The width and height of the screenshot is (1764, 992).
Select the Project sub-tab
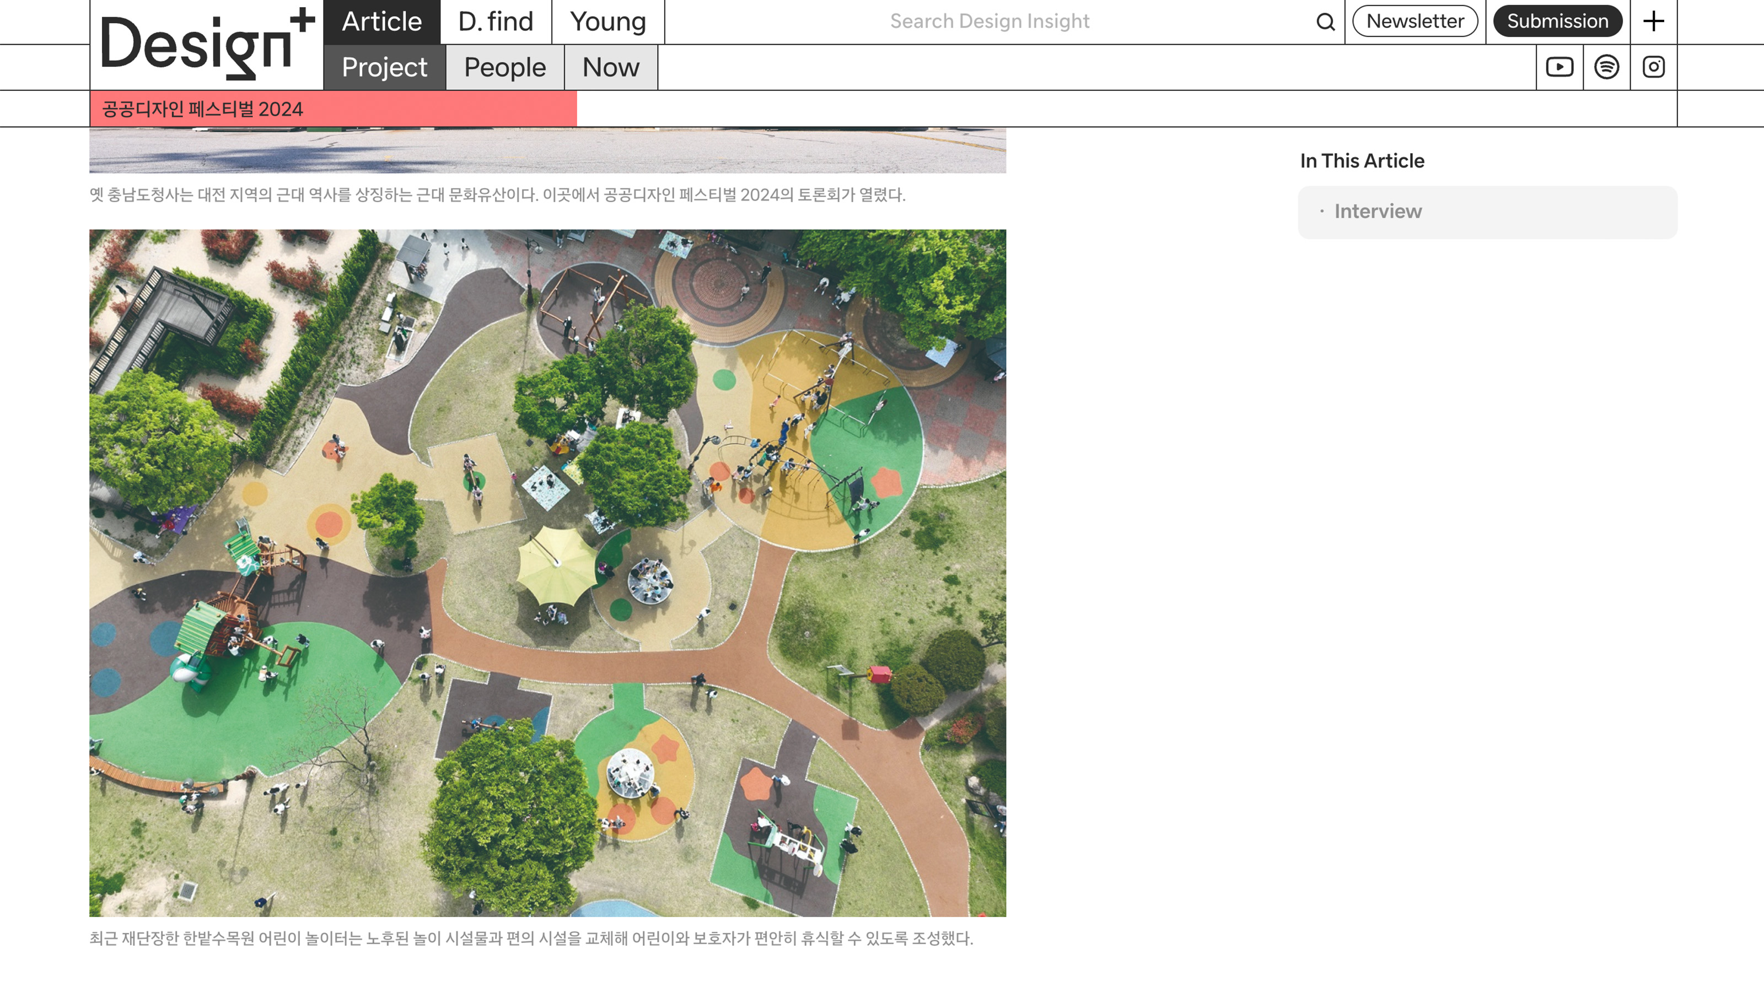[384, 67]
